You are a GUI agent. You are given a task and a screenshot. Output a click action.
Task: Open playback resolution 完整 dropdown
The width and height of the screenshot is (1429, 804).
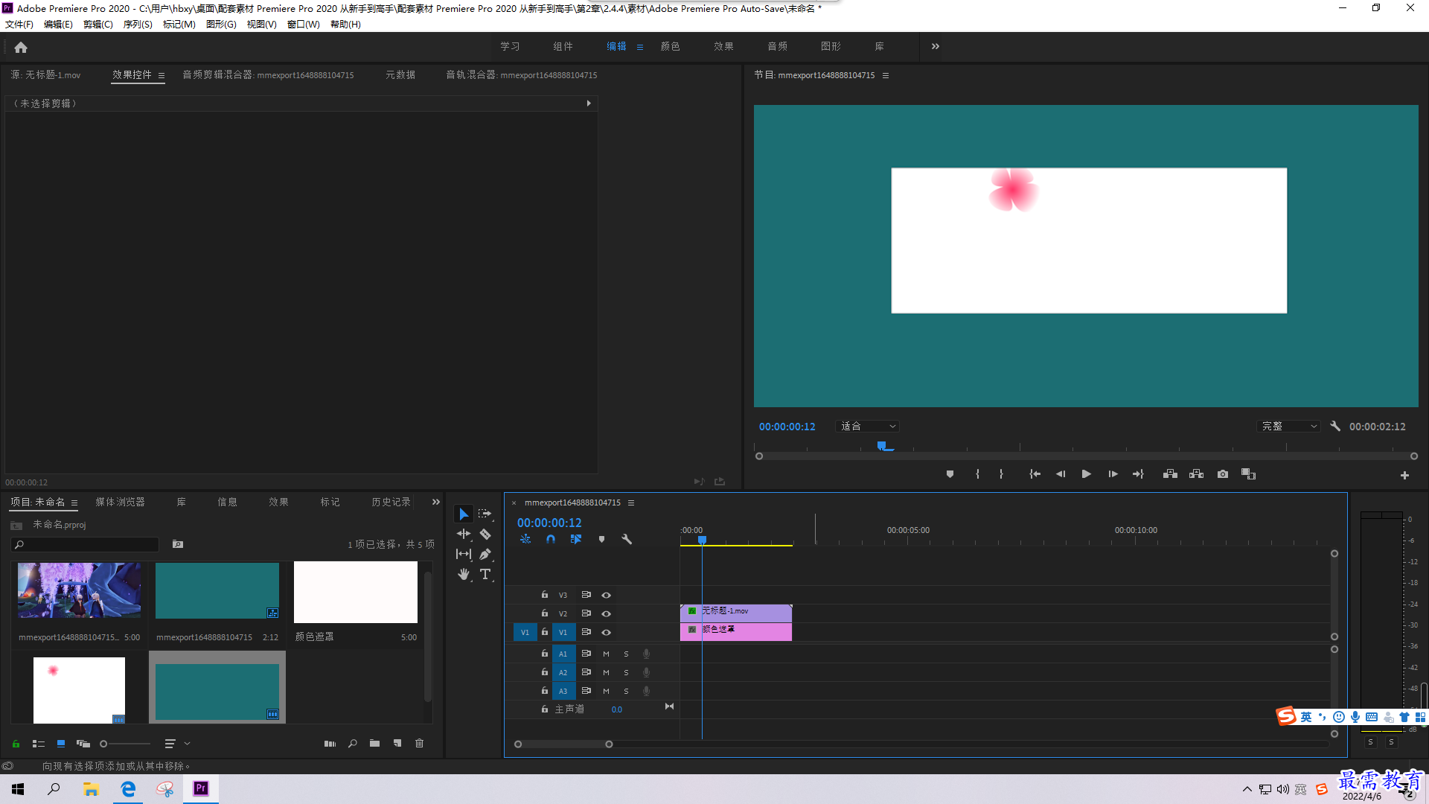tap(1289, 427)
